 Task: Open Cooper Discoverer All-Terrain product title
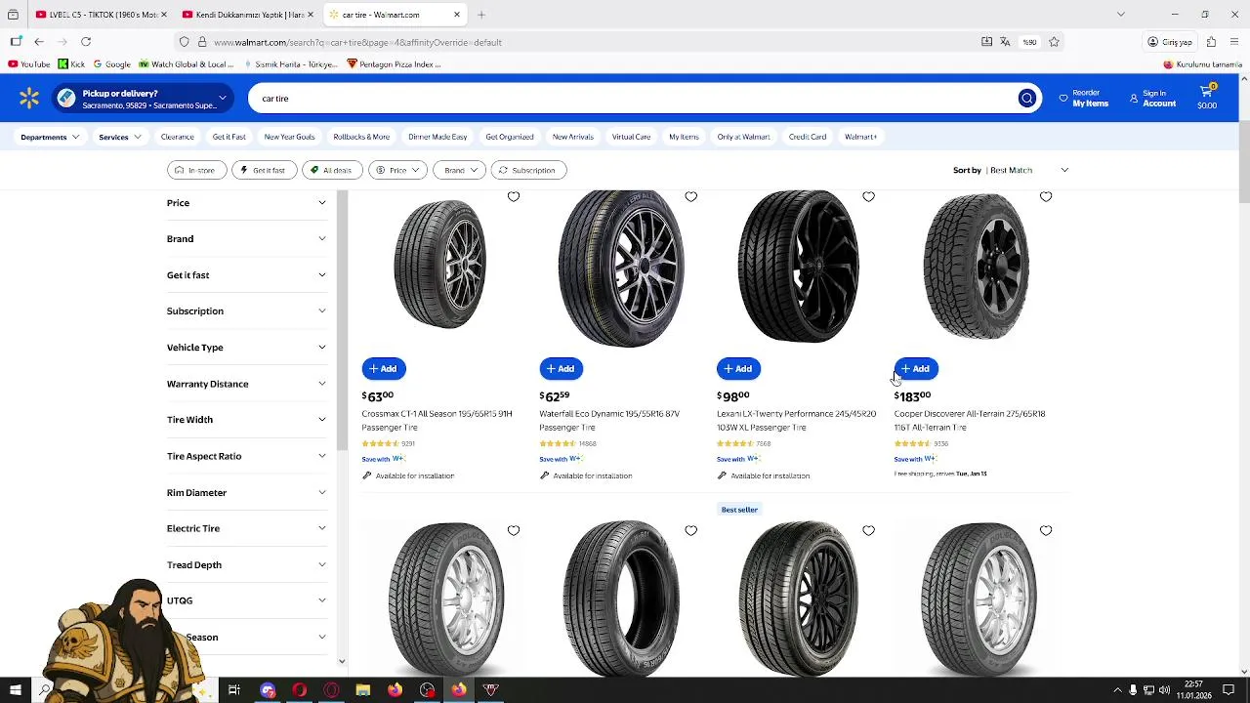[969, 420]
